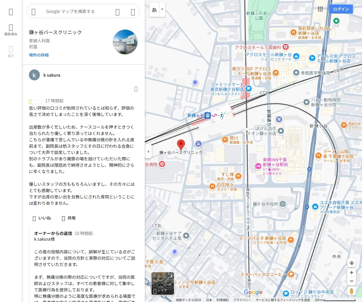Click the 骨筋医学整体院 marker
The width and height of the screenshot is (362, 302).
296,72
